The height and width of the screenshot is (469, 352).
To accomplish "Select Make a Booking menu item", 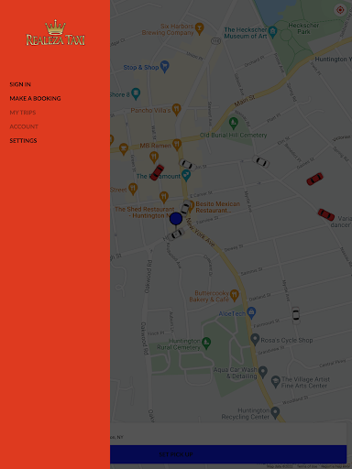I will pos(35,98).
